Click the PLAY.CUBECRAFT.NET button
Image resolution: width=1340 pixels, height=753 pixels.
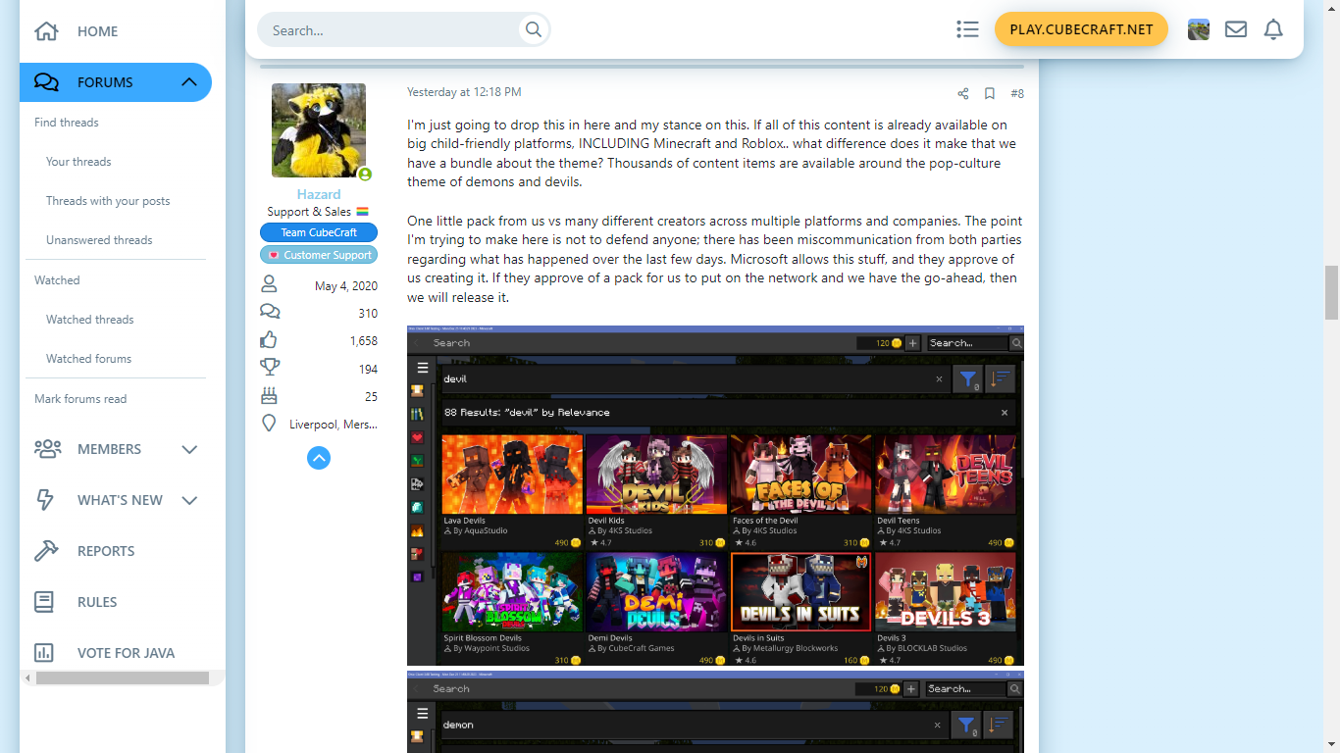(1081, 29)
